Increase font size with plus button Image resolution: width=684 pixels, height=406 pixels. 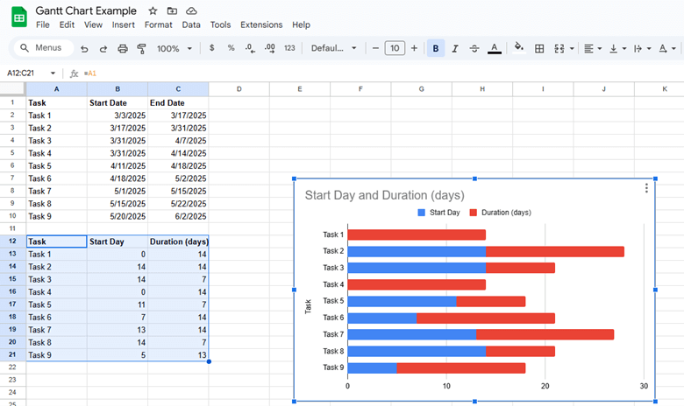414,48
